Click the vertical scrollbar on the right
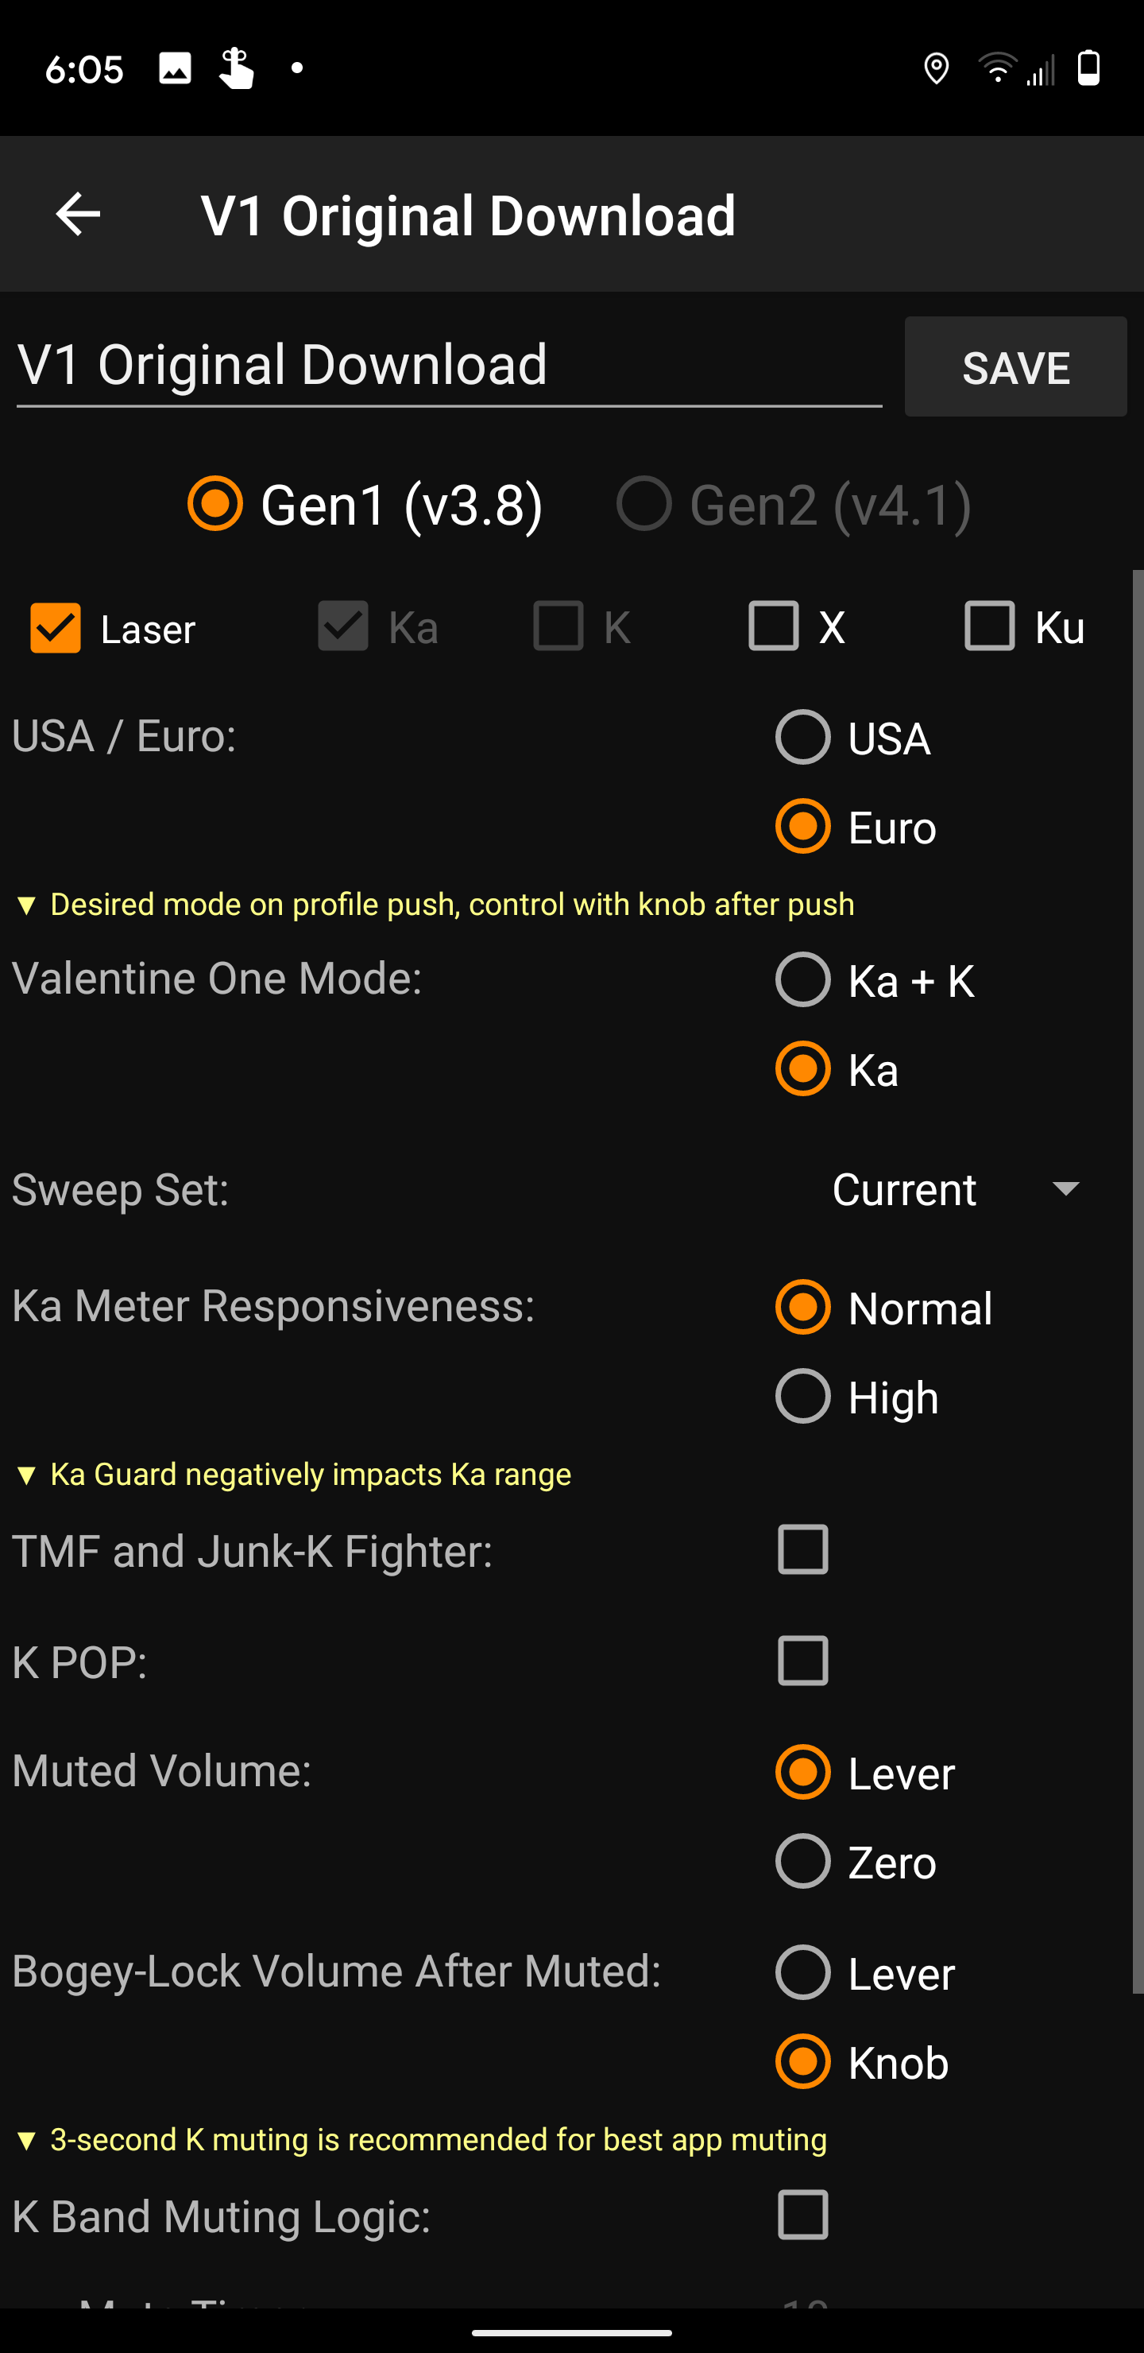The width and height of the screenshot is (1144, 2353). point(1137,1279)
